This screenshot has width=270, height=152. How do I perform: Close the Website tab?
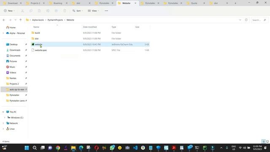click(135, 3)
